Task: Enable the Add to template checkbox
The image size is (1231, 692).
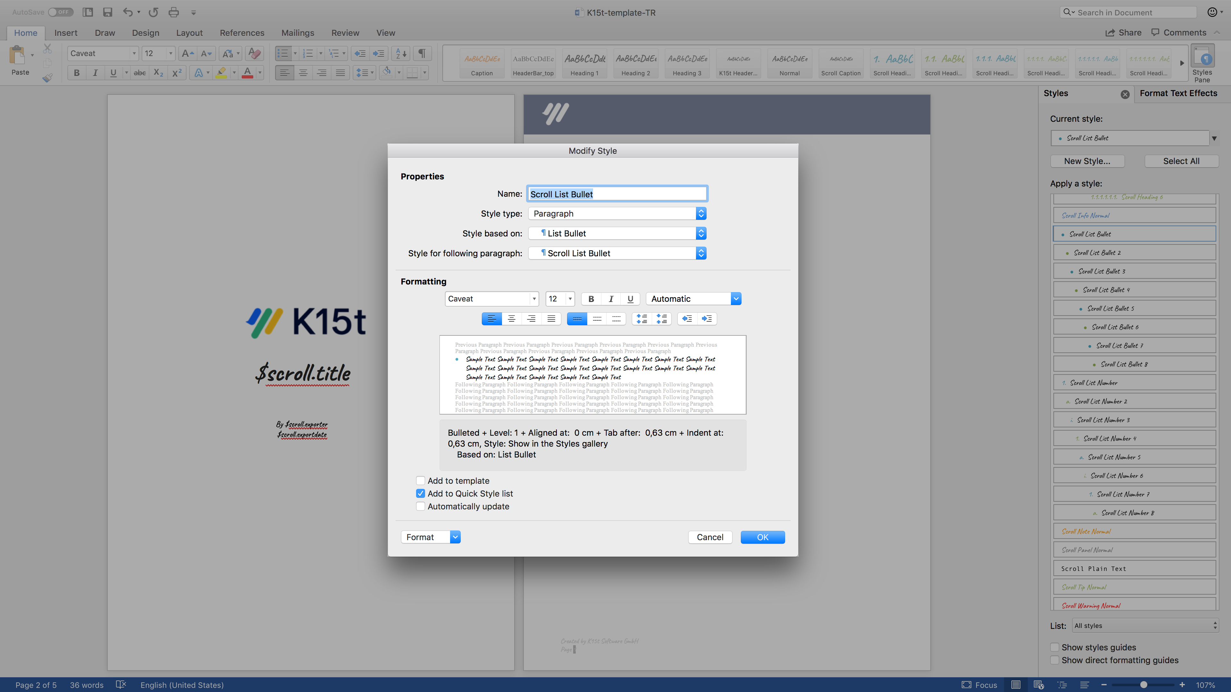Action: (421, 481)
